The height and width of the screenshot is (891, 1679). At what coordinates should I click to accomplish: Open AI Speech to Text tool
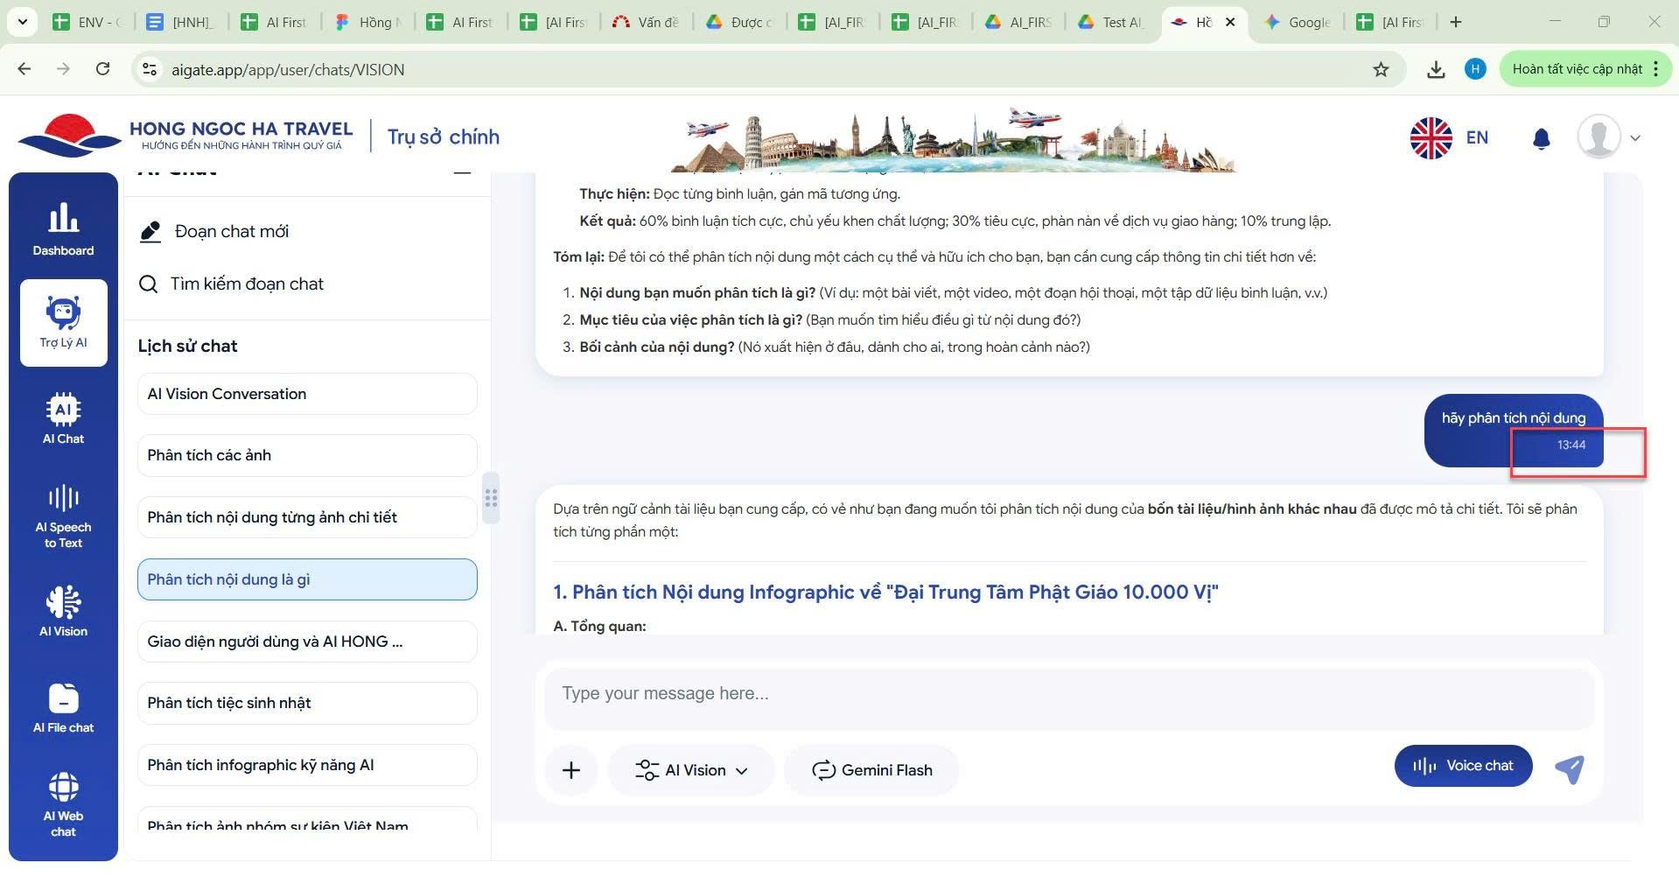click(x=63, y=516)
